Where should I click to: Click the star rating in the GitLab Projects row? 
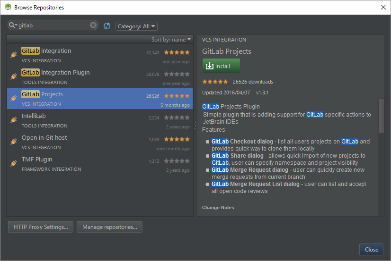[177, 96]
